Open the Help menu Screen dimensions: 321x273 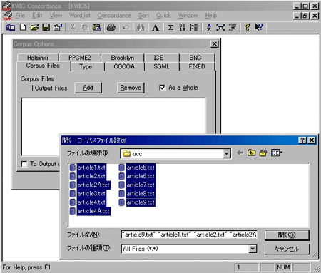click(x=211, y=16)
